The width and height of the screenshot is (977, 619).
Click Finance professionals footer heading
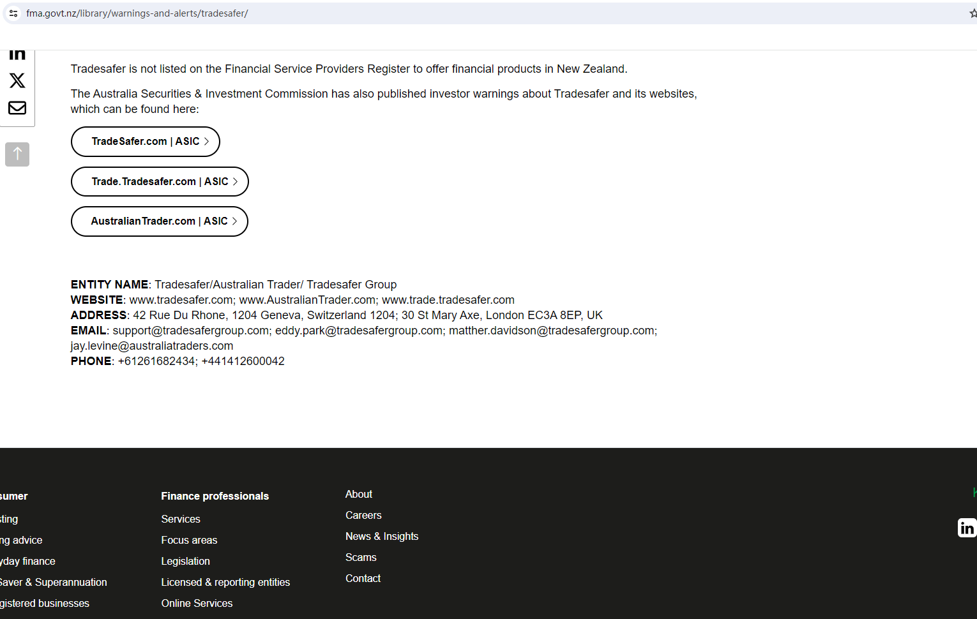(215, 496)
